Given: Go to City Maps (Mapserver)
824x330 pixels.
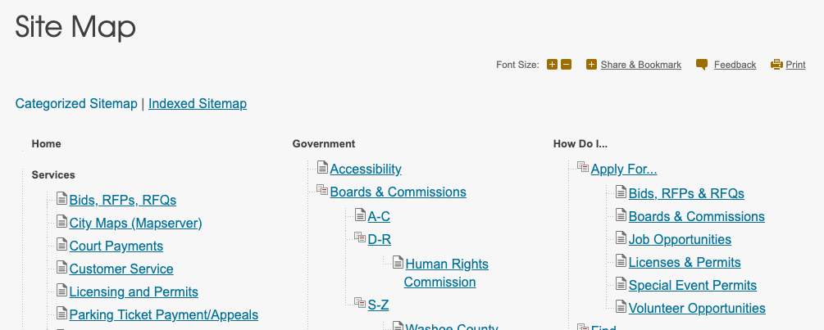Looking at the screenshot, I should click(x=135, y=223).
